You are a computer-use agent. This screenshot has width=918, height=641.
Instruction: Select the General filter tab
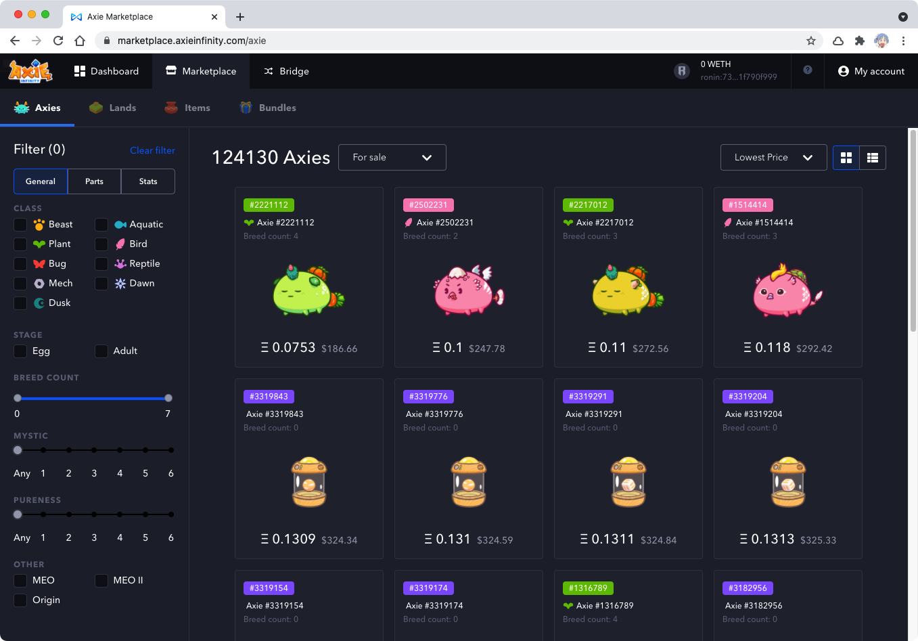[41, 181]
